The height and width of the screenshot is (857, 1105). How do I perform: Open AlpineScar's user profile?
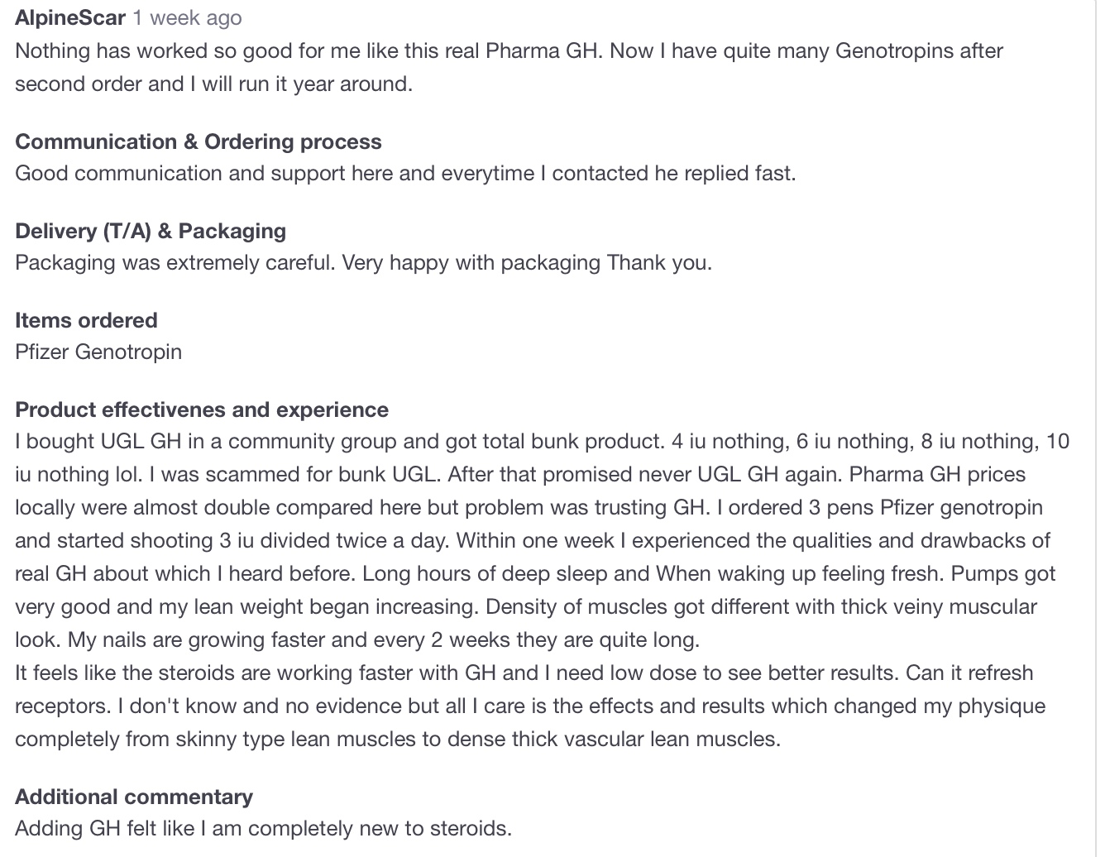point(70,17)
